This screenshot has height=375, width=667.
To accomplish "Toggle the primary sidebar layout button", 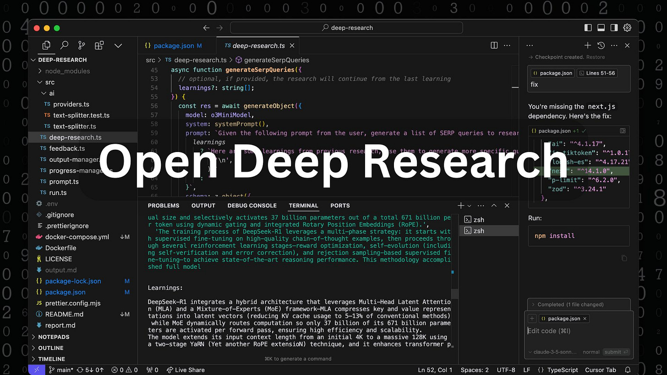I will [588, 28].
